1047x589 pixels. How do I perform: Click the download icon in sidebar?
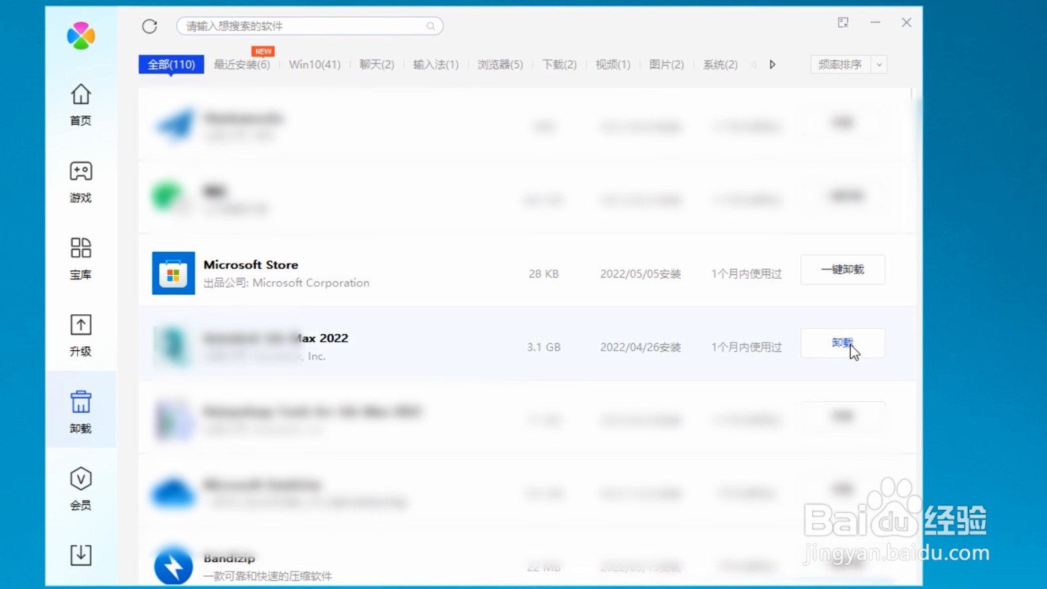point(80,555)
